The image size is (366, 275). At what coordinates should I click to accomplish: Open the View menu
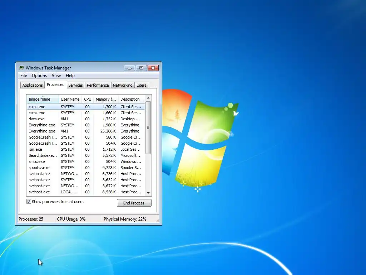point(56,76)
